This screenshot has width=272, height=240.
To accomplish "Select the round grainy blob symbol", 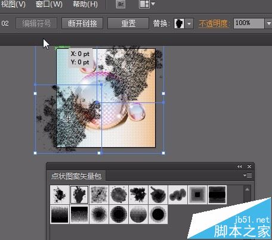I will pos(119,195).
